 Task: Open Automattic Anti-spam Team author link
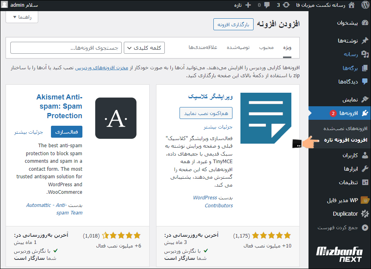click(55, 209)
